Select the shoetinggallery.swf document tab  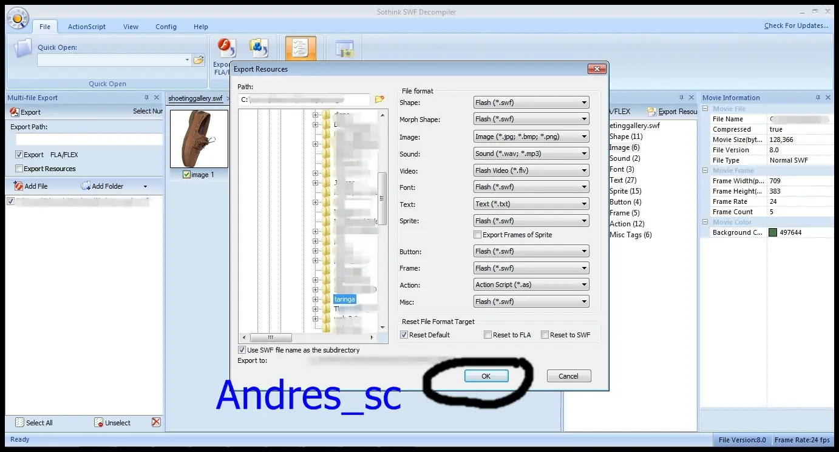195,98
